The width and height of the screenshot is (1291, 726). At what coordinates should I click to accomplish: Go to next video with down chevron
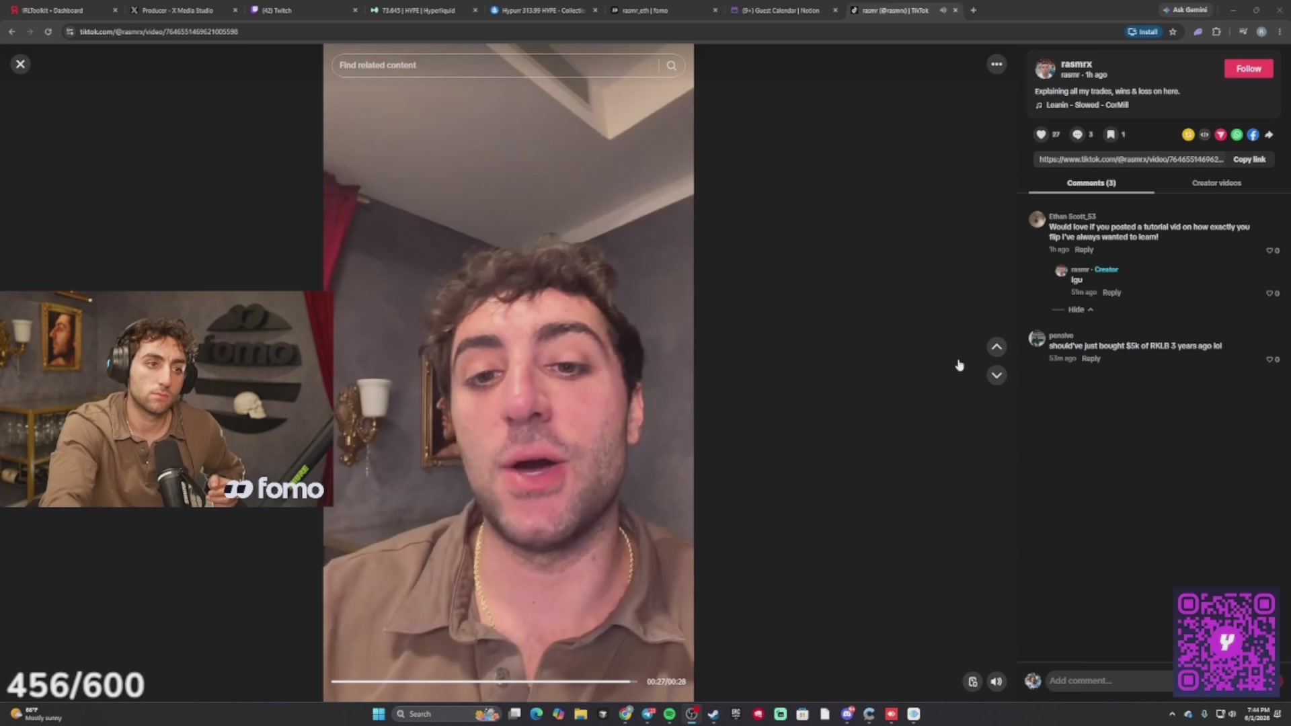click(996, 375)
